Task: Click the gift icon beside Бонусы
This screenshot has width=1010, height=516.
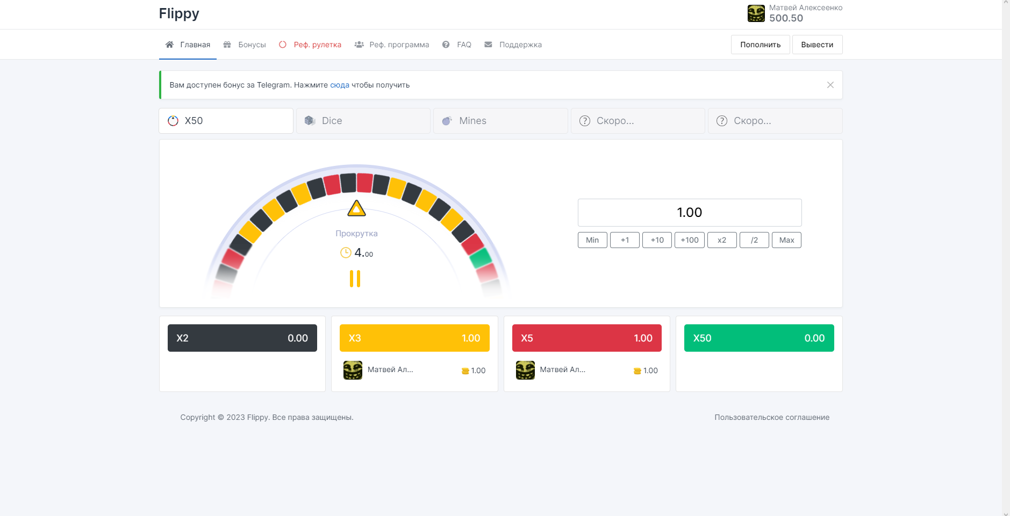Action: click(227, 45)
